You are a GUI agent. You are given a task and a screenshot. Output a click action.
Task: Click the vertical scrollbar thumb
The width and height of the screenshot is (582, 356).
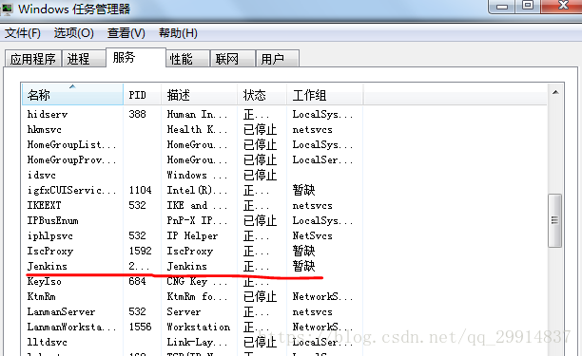[555, 220]
